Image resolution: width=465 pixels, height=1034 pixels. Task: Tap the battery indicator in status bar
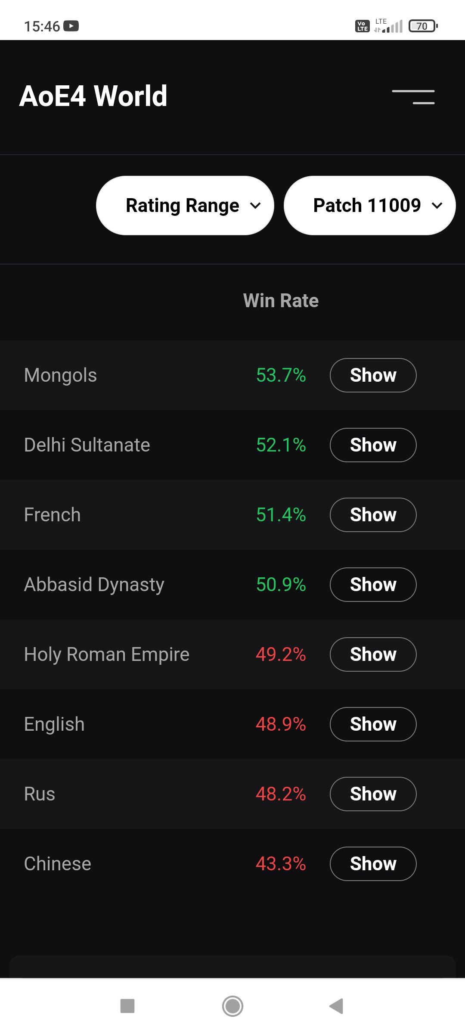click(423, 26)
